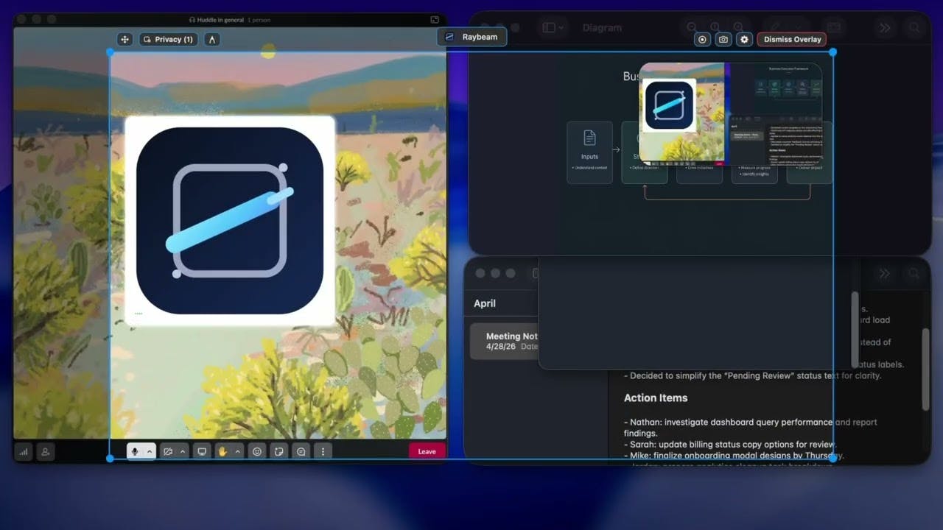Select the pen annotation tool in overlay
Screen dimensions: 943x530
coord(212,39)
